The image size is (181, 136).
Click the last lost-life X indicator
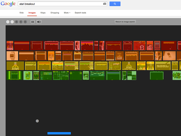coord(25,22)
